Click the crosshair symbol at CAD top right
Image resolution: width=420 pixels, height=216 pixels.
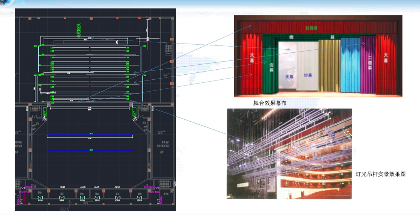coord(148,39)
